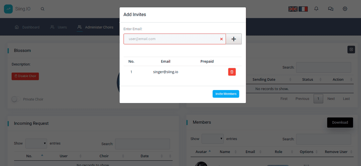Click the Download button in Members
This screenshot has height=166, width=361.
pos(340,122)
